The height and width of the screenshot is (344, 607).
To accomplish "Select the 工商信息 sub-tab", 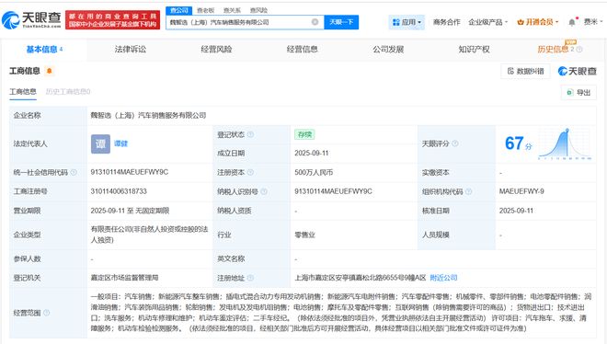I will [x=23, y=92].
